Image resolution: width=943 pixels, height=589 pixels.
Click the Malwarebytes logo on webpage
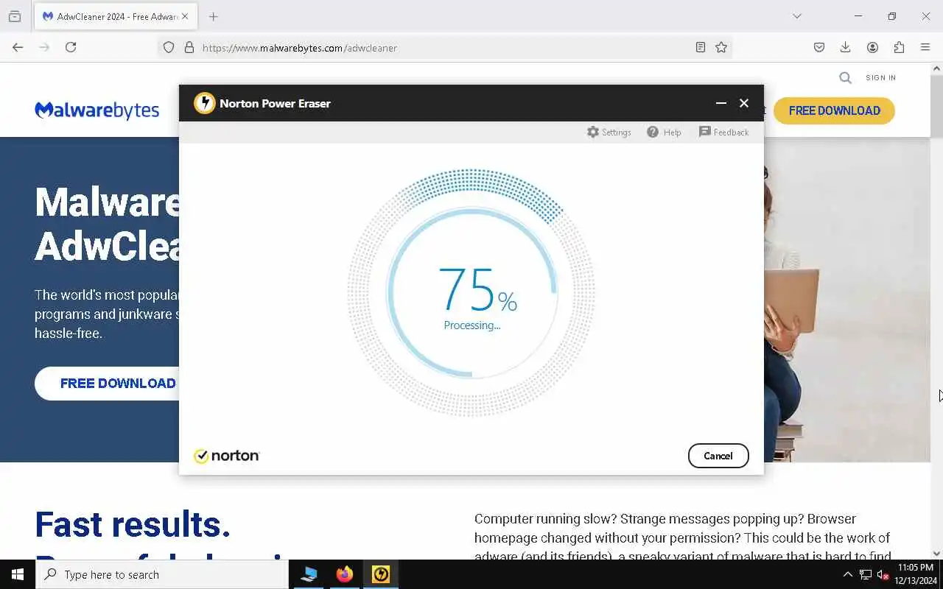(x=97, y=110)
